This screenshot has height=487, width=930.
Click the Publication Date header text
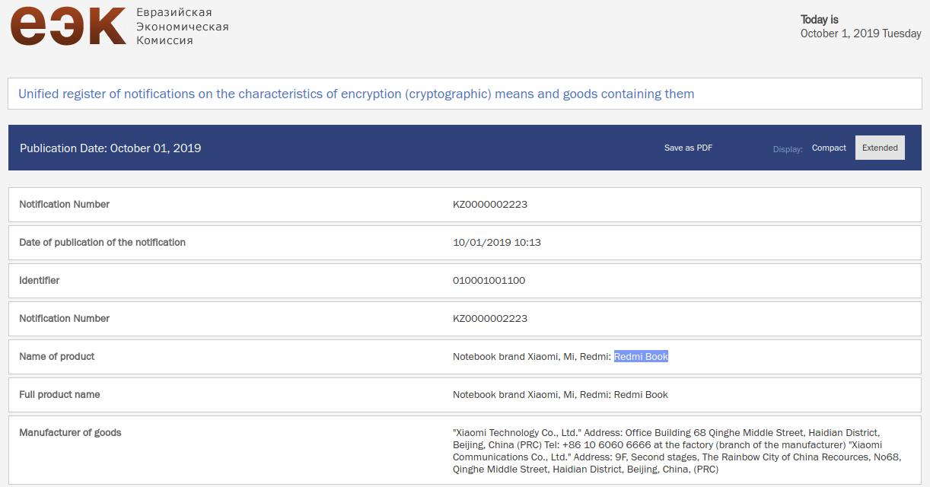110,148
